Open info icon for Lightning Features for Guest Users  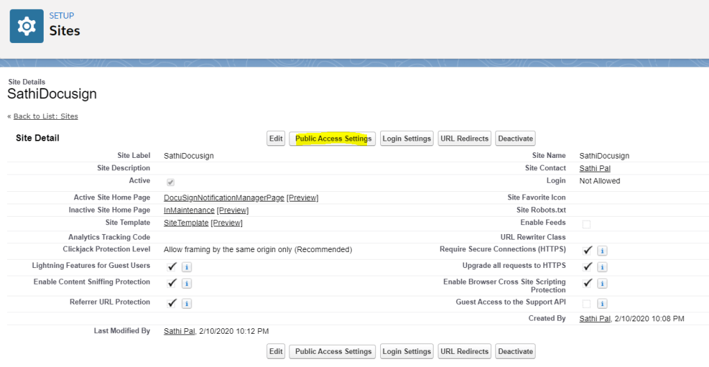pos(187,267)
